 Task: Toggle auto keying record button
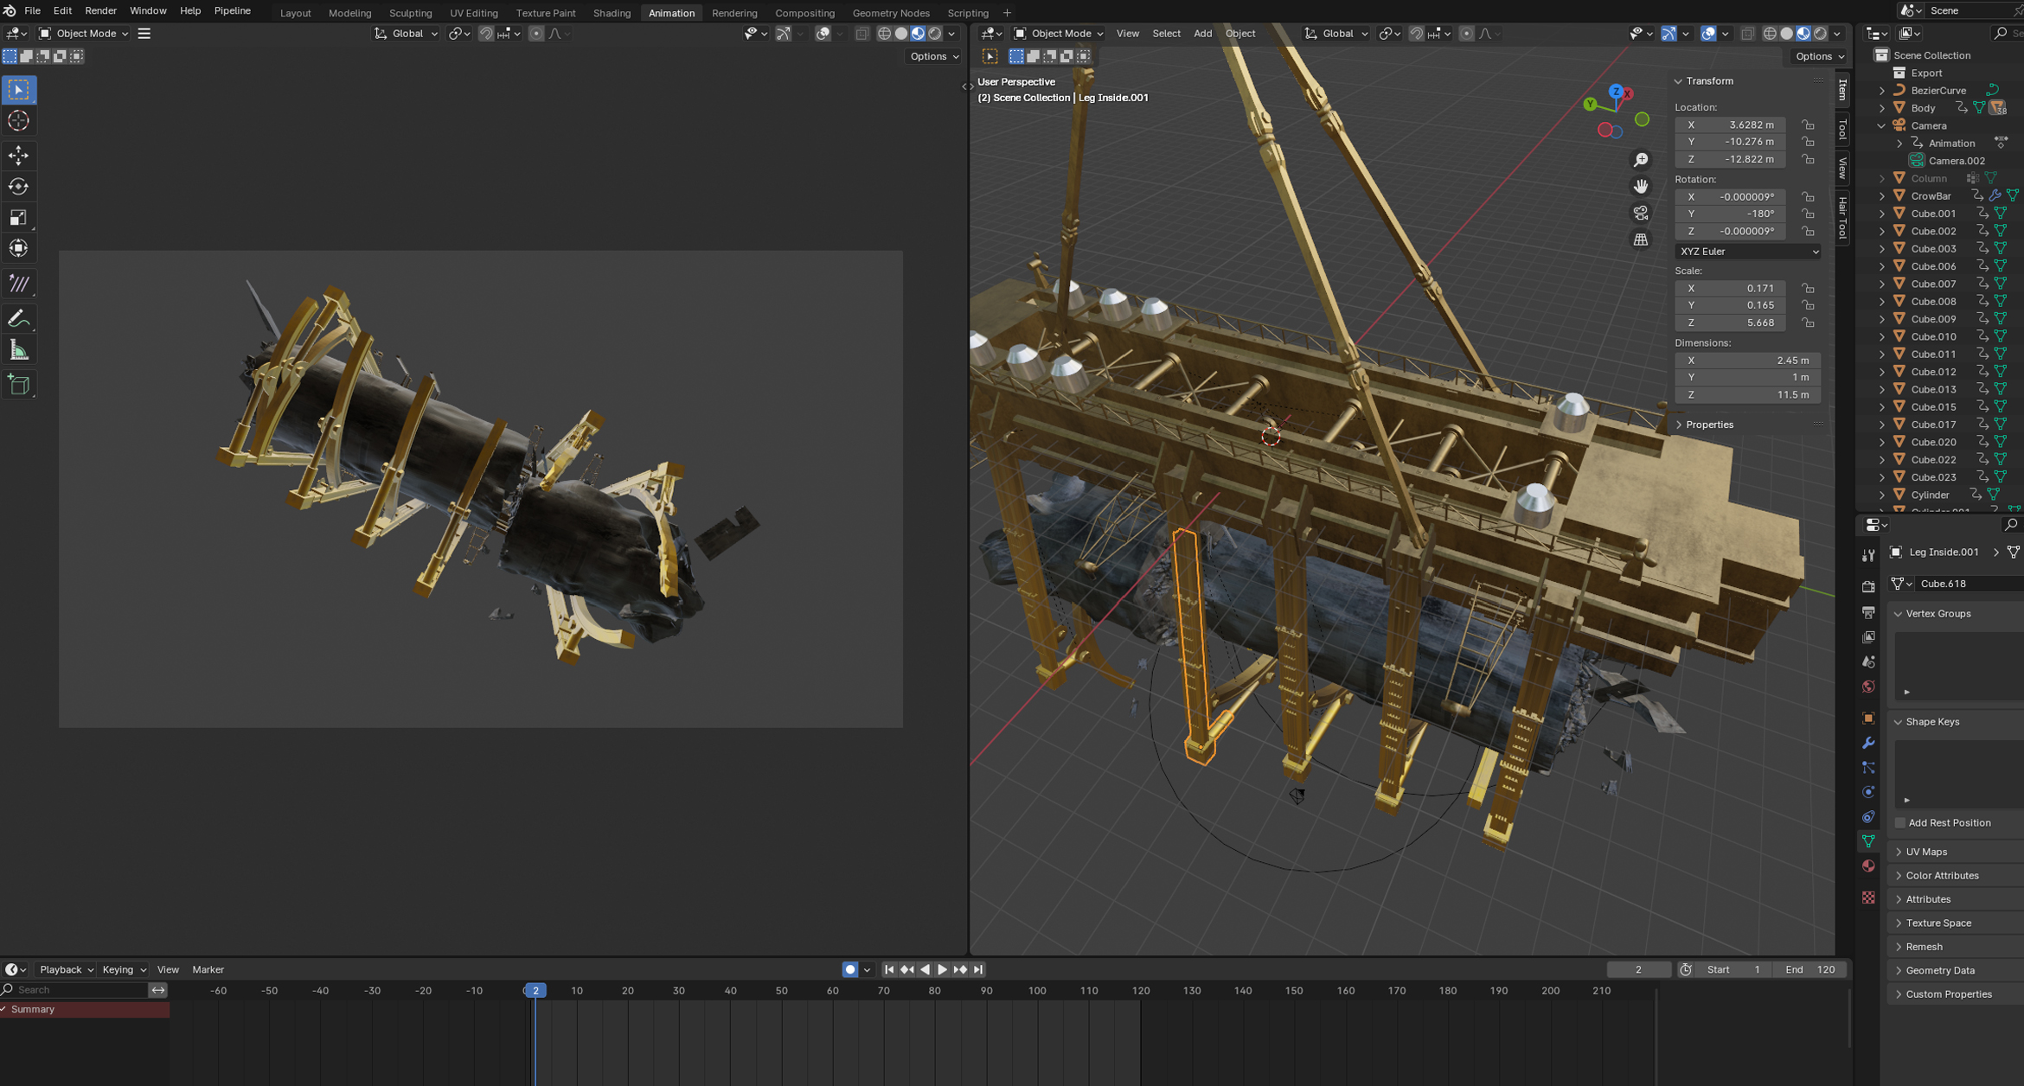(x=849, y=969)
